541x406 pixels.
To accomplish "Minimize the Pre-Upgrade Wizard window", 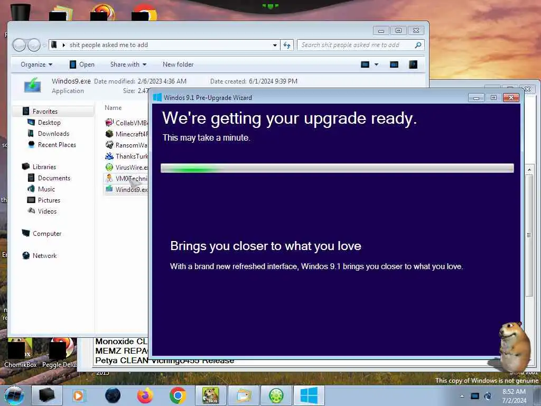I will 476,98.
